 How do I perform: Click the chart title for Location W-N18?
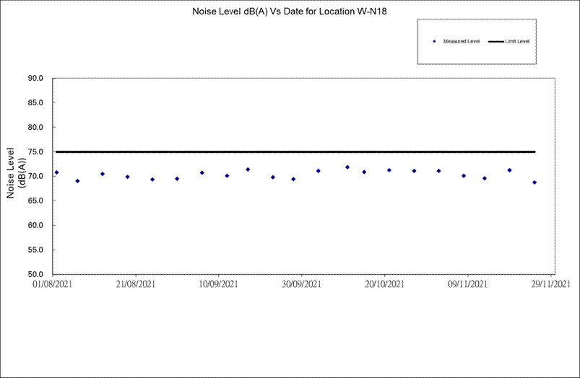click(290, 12)
